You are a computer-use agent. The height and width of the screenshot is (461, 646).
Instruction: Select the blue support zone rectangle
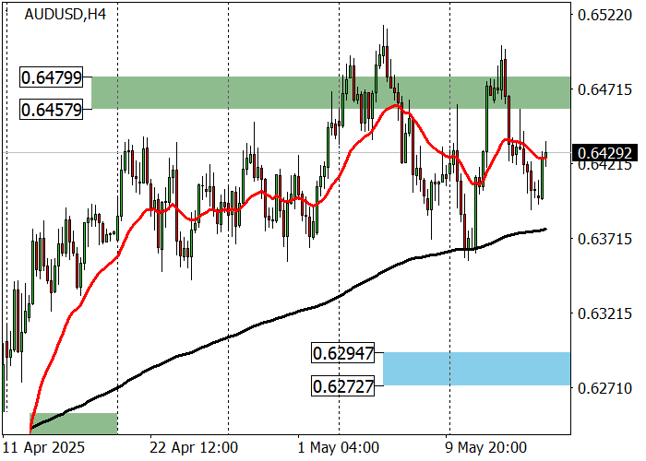click(475, 368)
